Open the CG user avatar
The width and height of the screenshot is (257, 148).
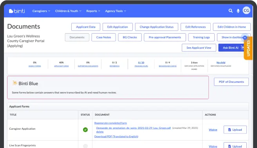246,11
